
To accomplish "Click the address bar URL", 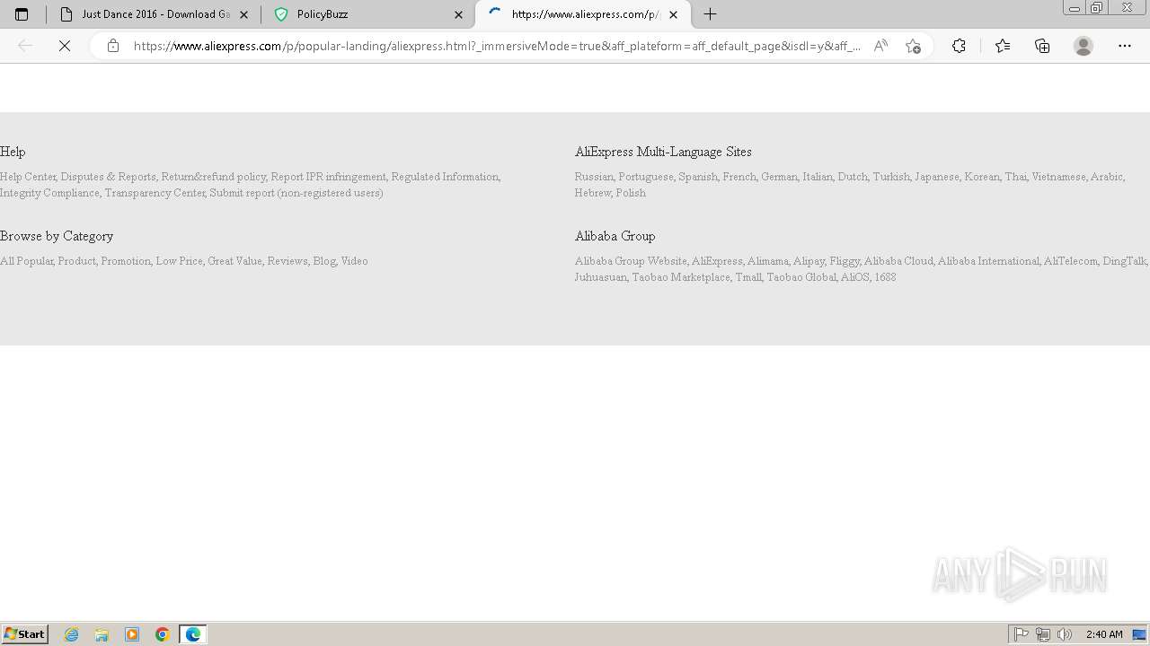I will (x=497, y=46).
